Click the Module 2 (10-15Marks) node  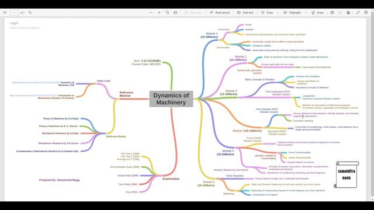[x=238, y=58]
